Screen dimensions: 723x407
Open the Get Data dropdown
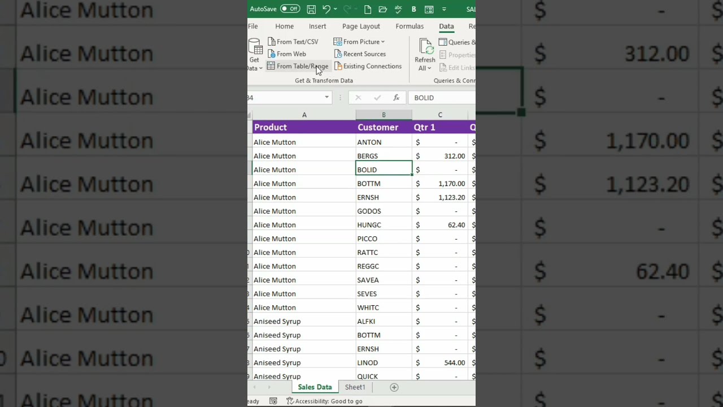pos(255,55)
